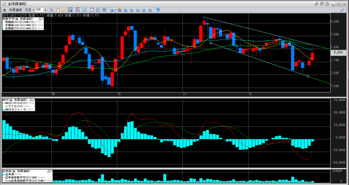Screen dimensions: 349x185
Task: Click the 10 month label on time axis
Action: click(119, 94)
